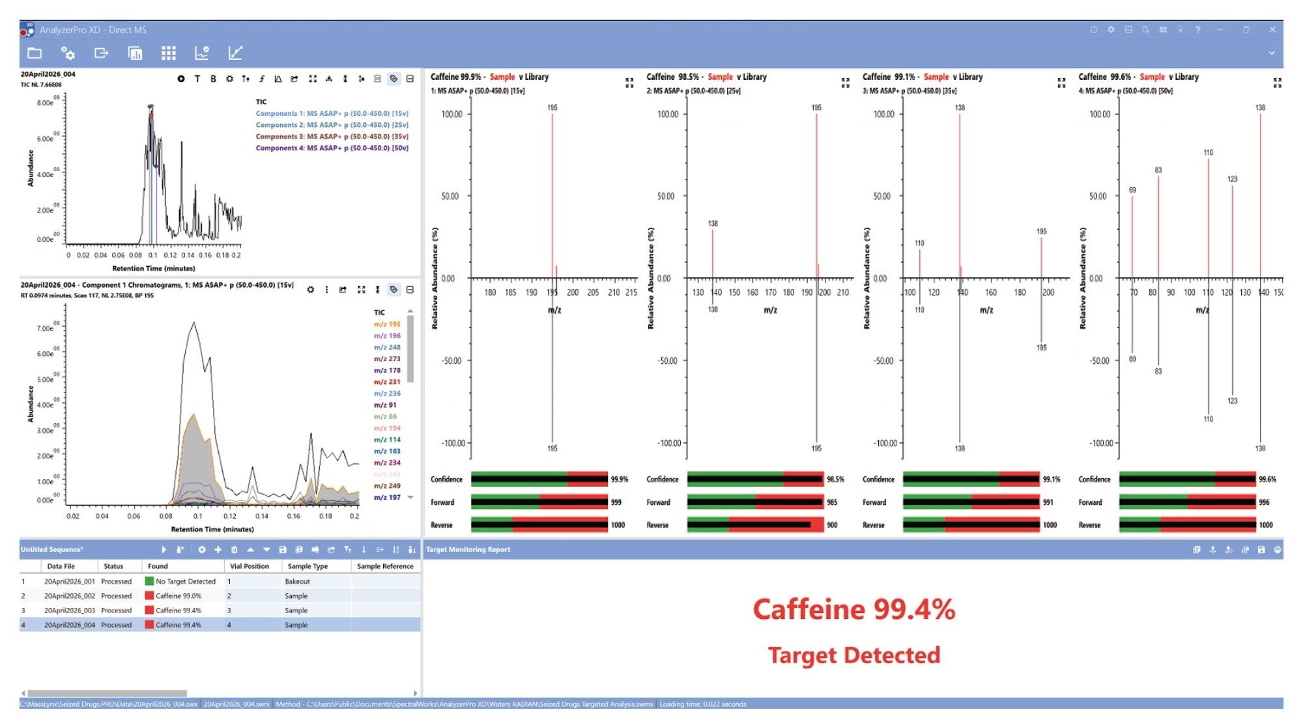Expand the ribbon chevron below window controls
The height and width of the screenshot is (727, 1303).
pos(1272,53)
